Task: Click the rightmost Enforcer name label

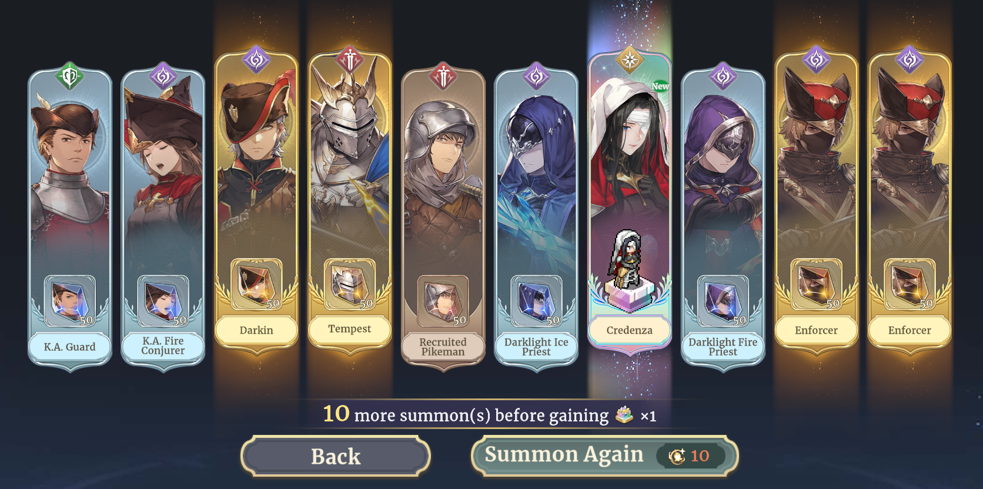Action: point(910,330)
